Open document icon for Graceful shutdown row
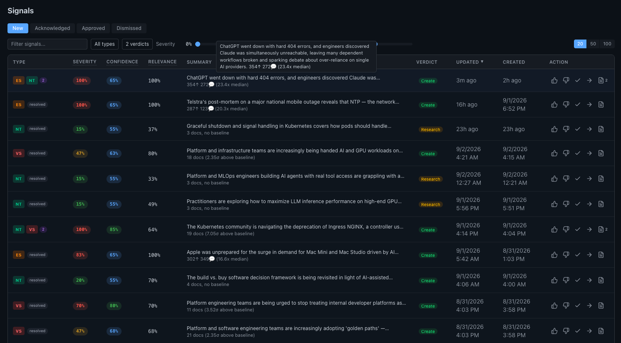Image resolution: width=621 pixels, height=343 pixels. [601, 129]
